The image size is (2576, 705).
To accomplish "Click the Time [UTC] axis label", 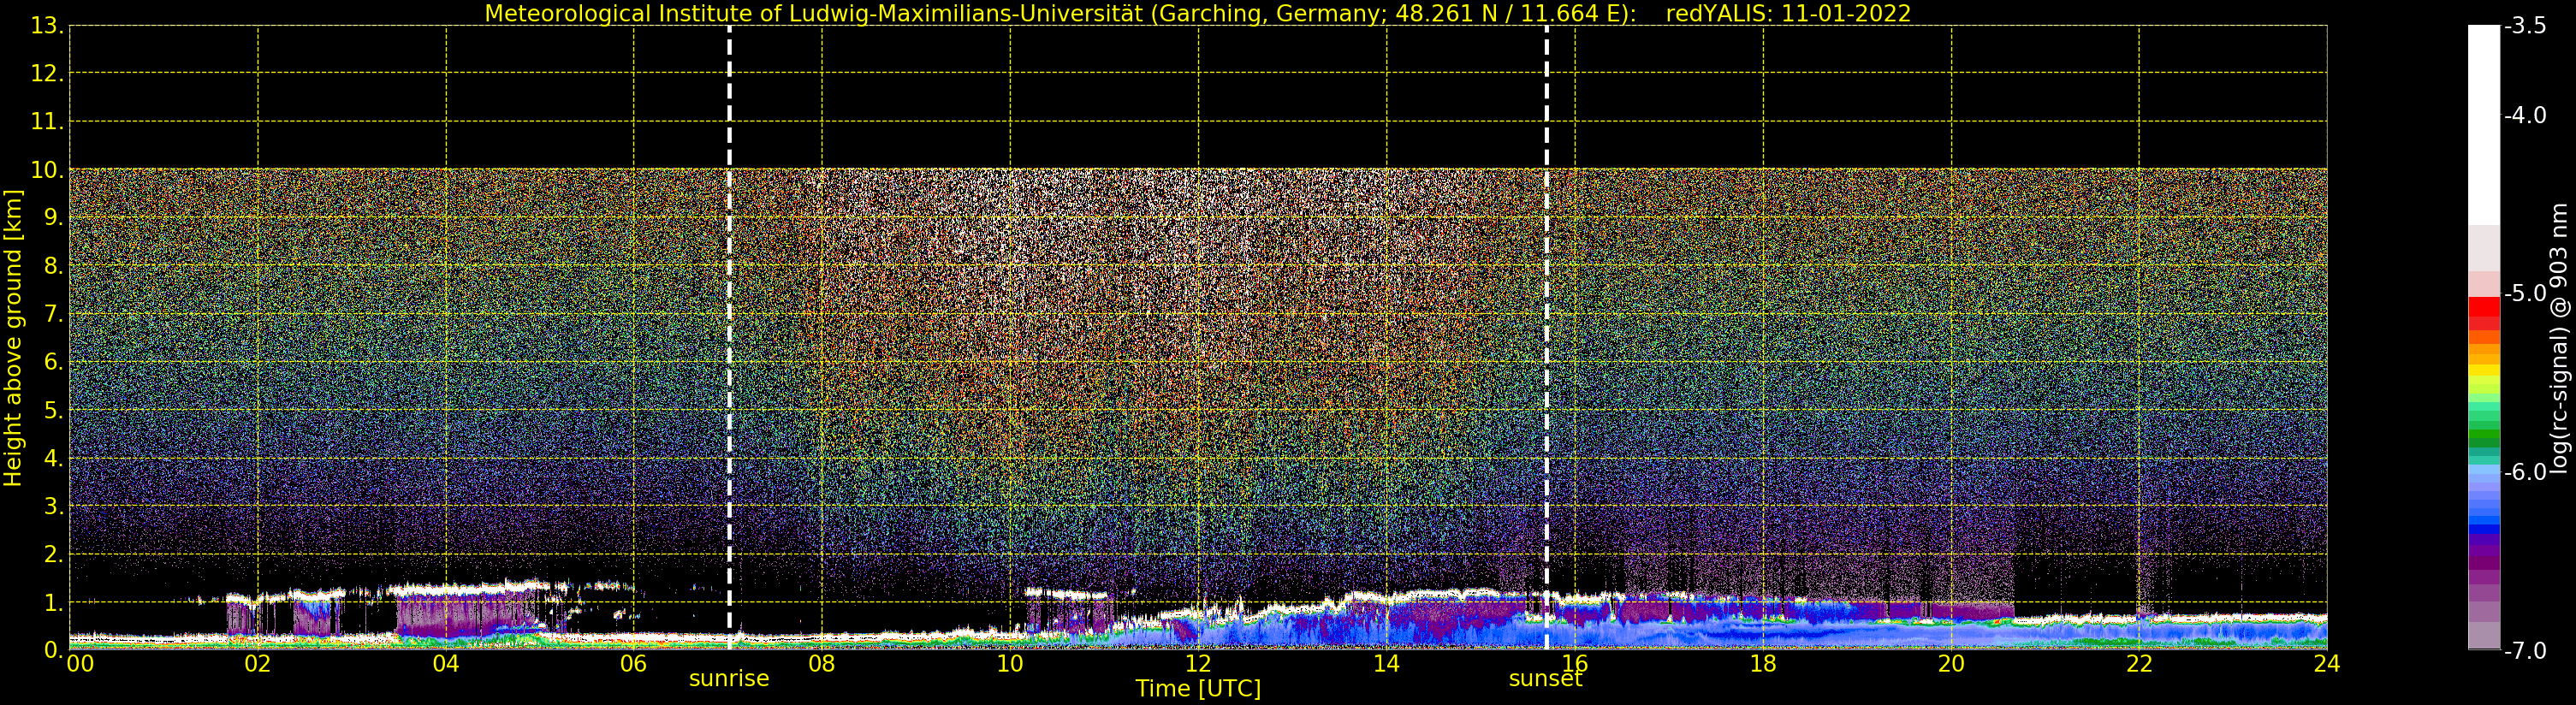I will coord(1198,689).
